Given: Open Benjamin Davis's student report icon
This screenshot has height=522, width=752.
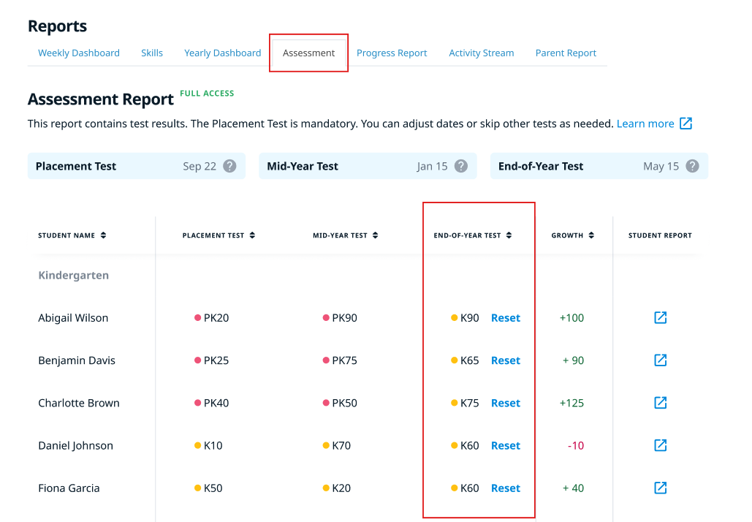Looking at the screenshot, I should click(660, 360).
